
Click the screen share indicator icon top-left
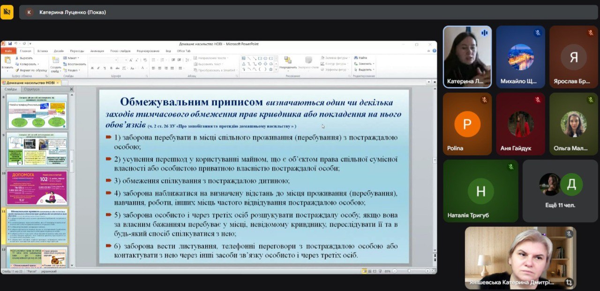(7, 12)
